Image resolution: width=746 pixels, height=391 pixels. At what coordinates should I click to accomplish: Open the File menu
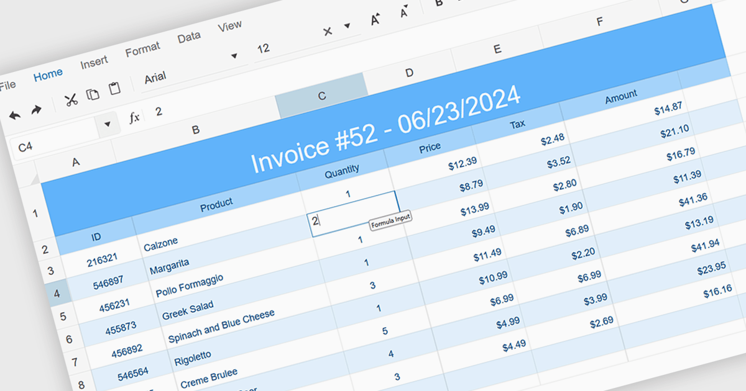point(7,86)
